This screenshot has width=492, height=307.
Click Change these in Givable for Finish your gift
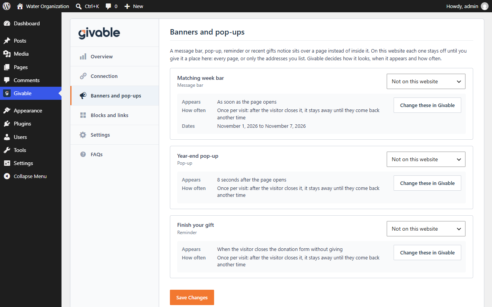point(427,253)
